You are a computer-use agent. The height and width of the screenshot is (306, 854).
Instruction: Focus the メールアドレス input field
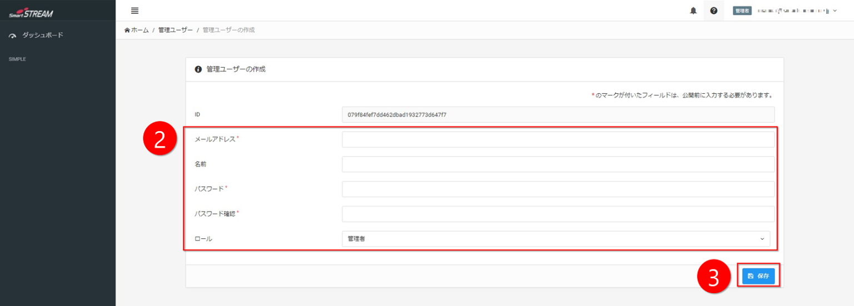(558, 139)
